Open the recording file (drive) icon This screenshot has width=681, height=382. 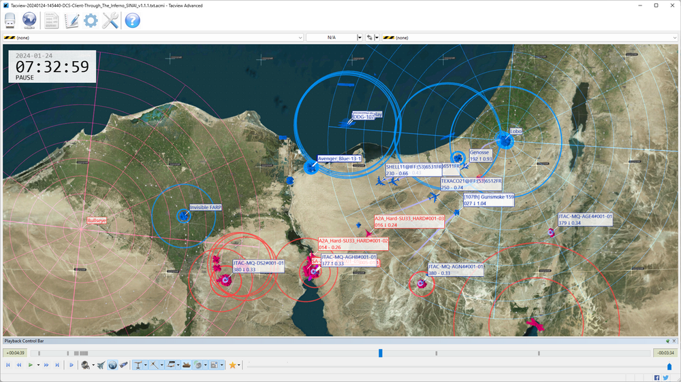pos(10,20)
